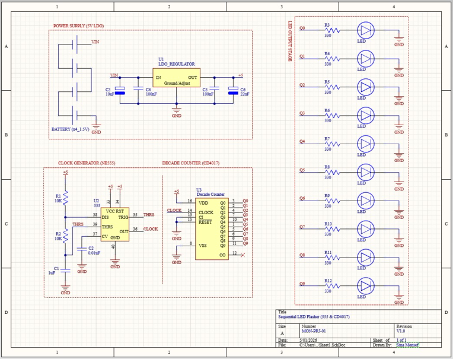
Task: Select the POWER SUPPLY (5V LDO) heading text
Action: (79, 26)
